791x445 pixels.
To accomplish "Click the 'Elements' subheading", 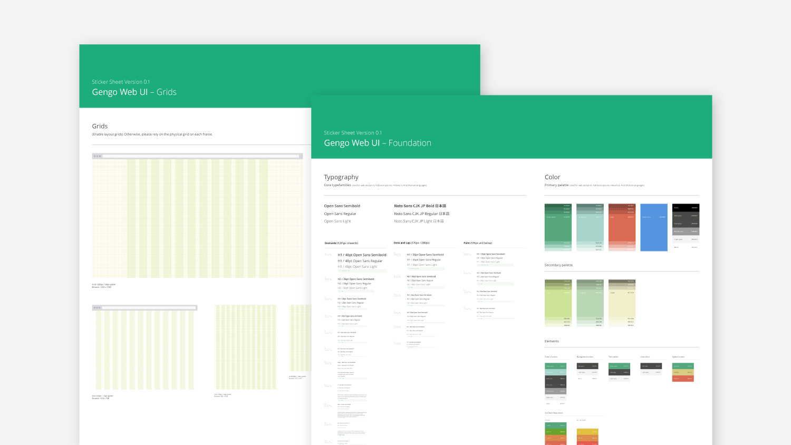I will [x=552, y=341].
